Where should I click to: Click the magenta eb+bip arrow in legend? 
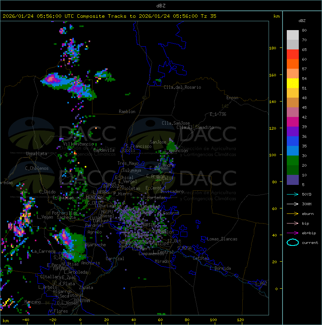tap(293, 233)
